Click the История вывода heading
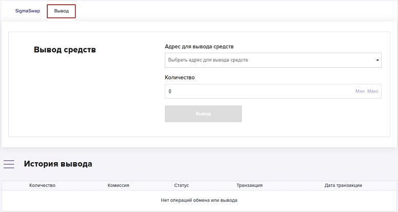 point(58,164)
